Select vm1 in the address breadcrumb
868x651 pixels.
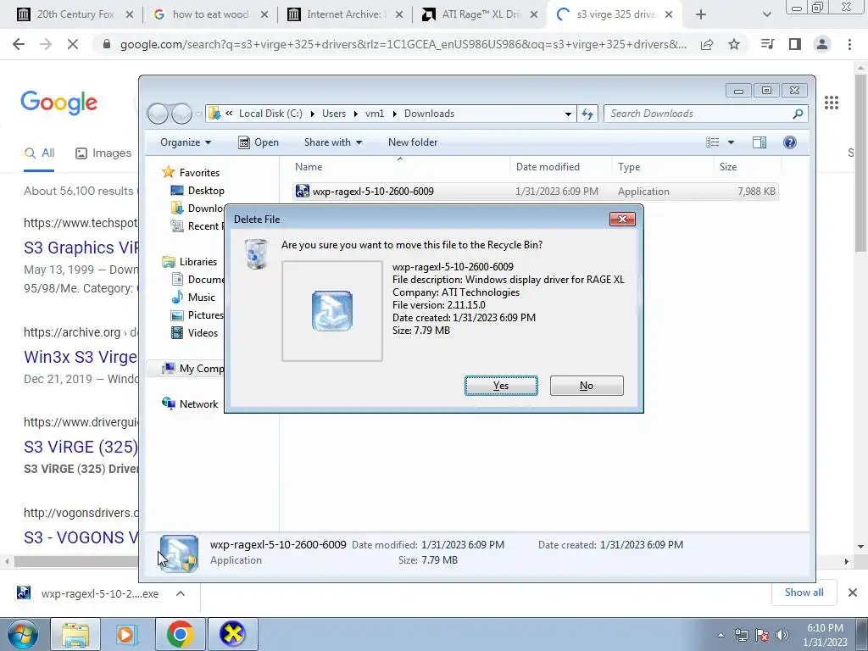(375, 114)
